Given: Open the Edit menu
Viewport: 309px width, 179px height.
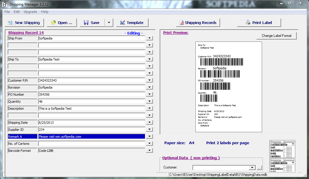Looking at the screenshot, I should (x=17, y=12).
